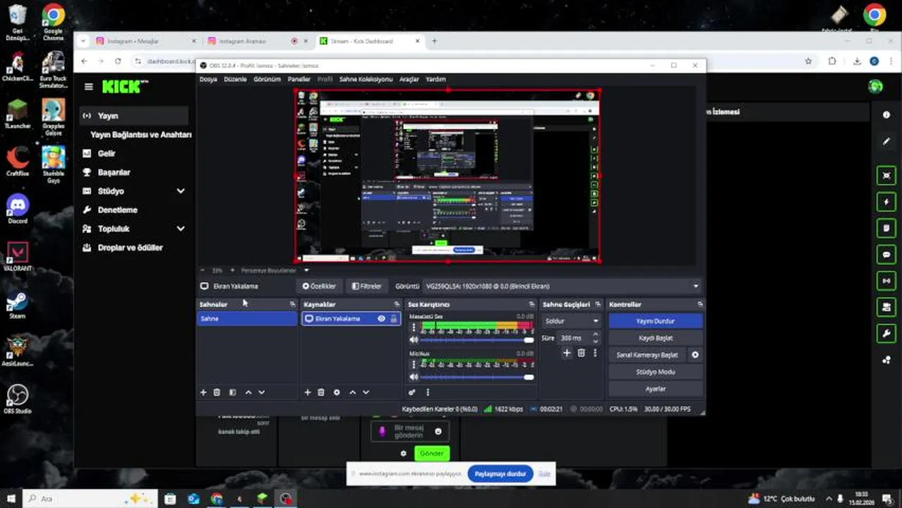Increase Süre transition duration stepper
The width and height of the screenshot is (902, 508).
(x=596, y=335)
